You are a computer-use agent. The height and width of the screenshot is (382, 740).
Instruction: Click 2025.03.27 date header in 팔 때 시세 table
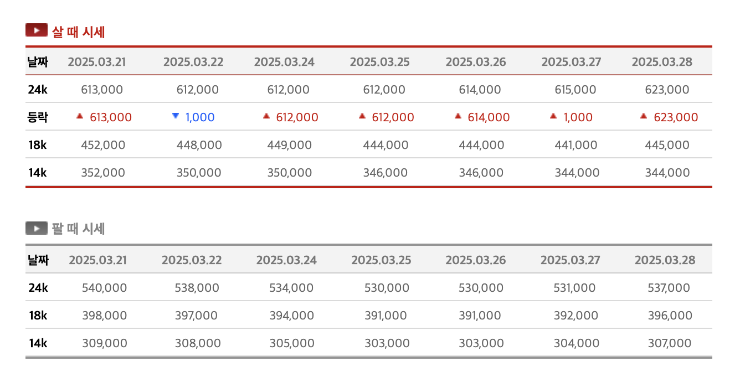click(570, 260)
